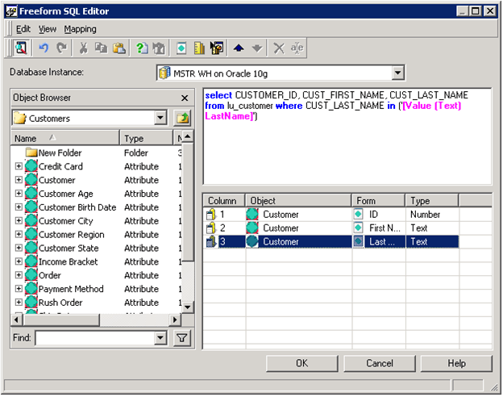Close the Object Browser panel

tap(184, 98)
